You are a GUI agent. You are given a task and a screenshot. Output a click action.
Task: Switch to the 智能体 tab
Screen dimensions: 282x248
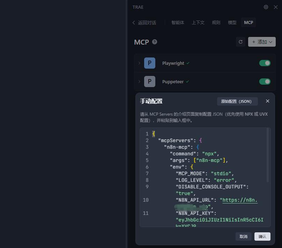(x=178, y=23)
